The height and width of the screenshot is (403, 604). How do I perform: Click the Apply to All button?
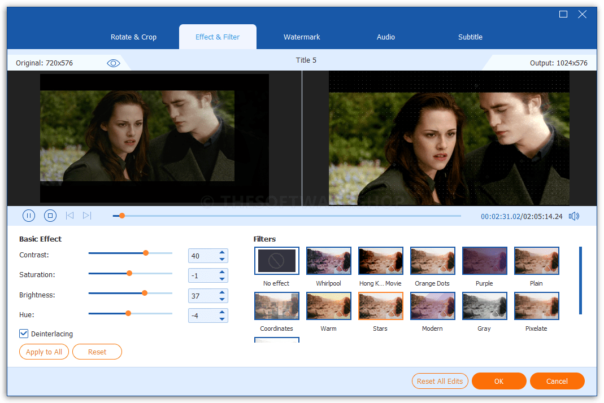point(44,352)
